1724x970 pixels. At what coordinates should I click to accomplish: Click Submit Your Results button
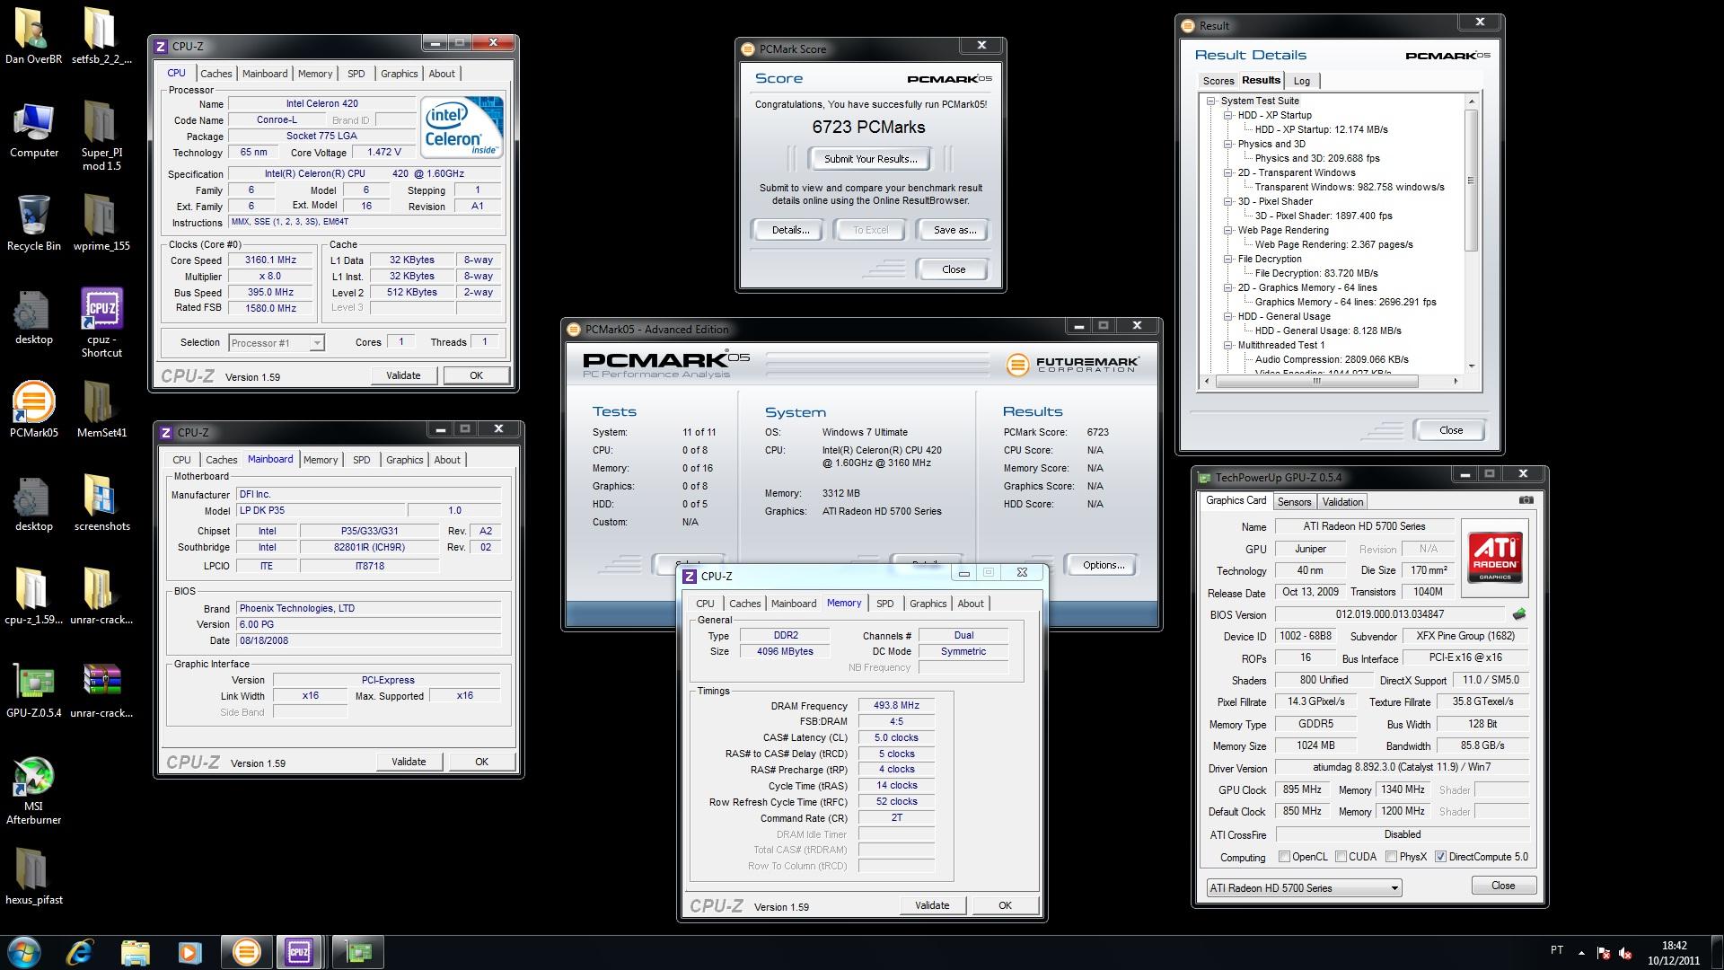tap(870, 159)
